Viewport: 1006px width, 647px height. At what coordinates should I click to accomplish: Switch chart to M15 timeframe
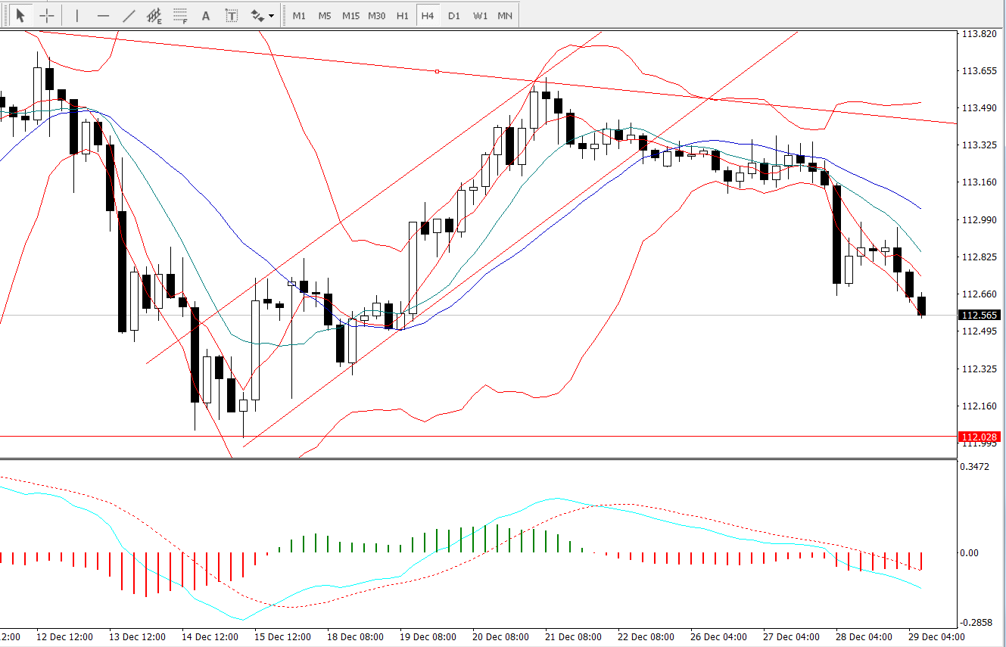click(x=350, y=15)
